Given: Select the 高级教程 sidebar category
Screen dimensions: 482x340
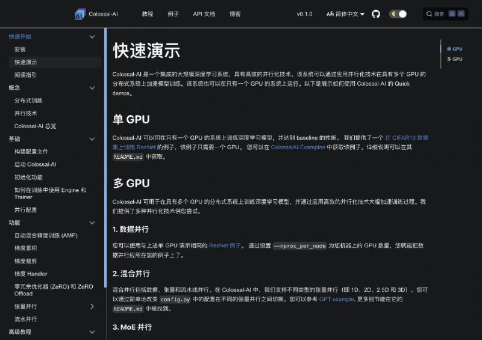Looking at the screenshot, I should (20, 332).
